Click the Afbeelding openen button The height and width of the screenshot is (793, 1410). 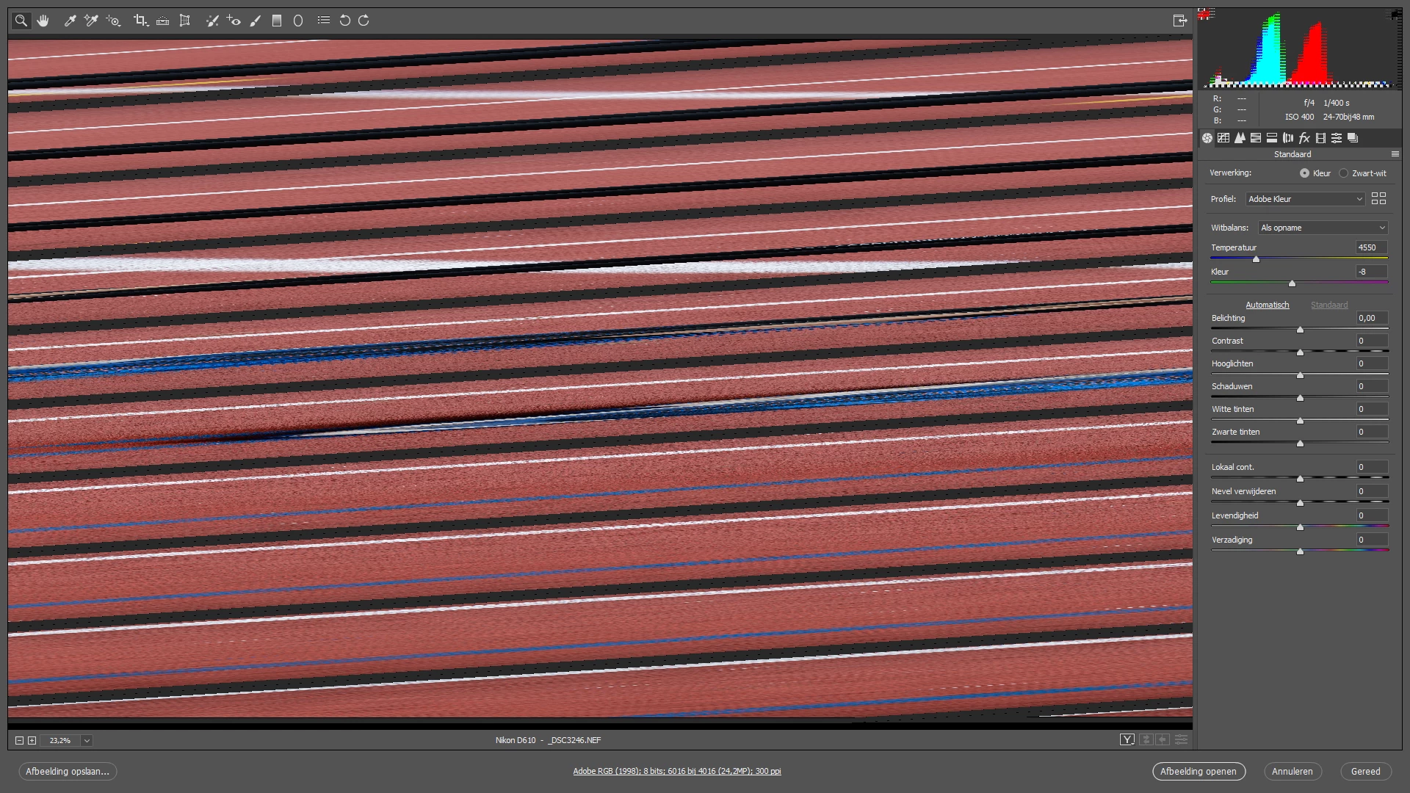click(x=1198, y=771)
